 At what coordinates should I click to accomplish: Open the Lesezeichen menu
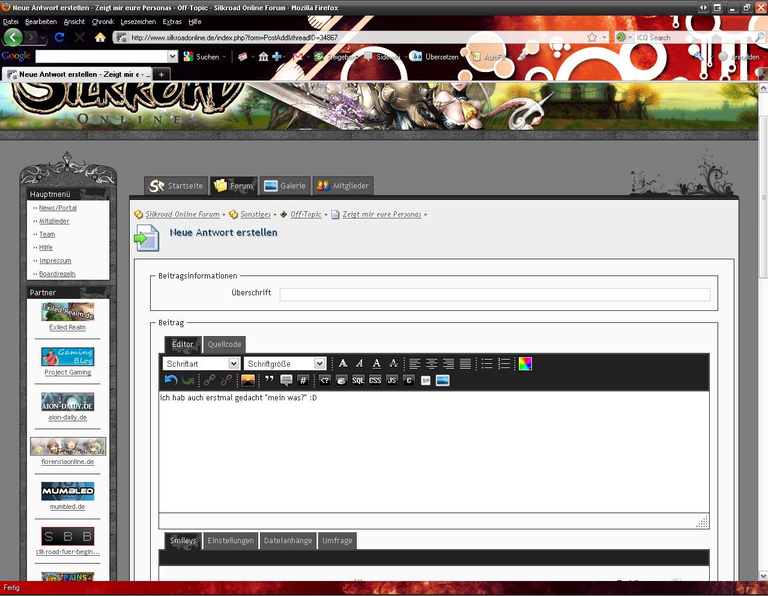click(x=138, y=22)
